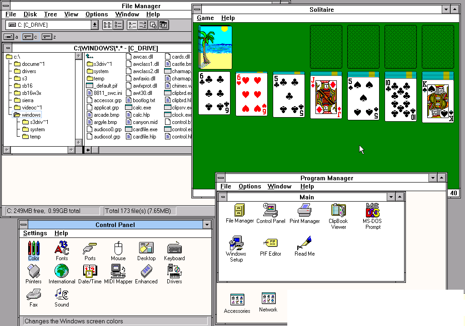Launch the MS-DOS Prompt icon
Viewport: 465px width, 326px height.
coord(373,217)
